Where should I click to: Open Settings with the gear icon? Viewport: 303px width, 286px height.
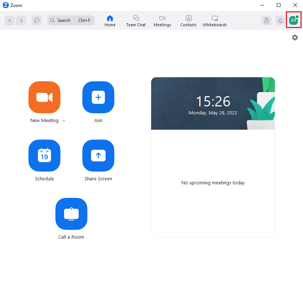[295, 38]
